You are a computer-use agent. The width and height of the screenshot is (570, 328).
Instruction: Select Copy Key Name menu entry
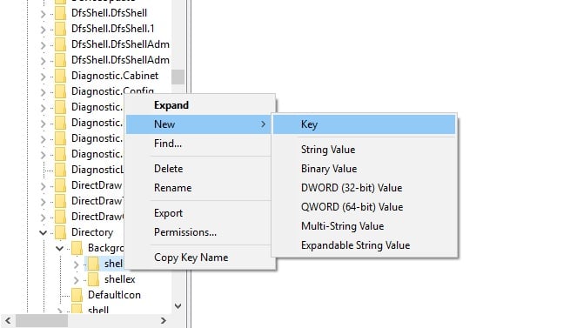[x=191, y=258]
